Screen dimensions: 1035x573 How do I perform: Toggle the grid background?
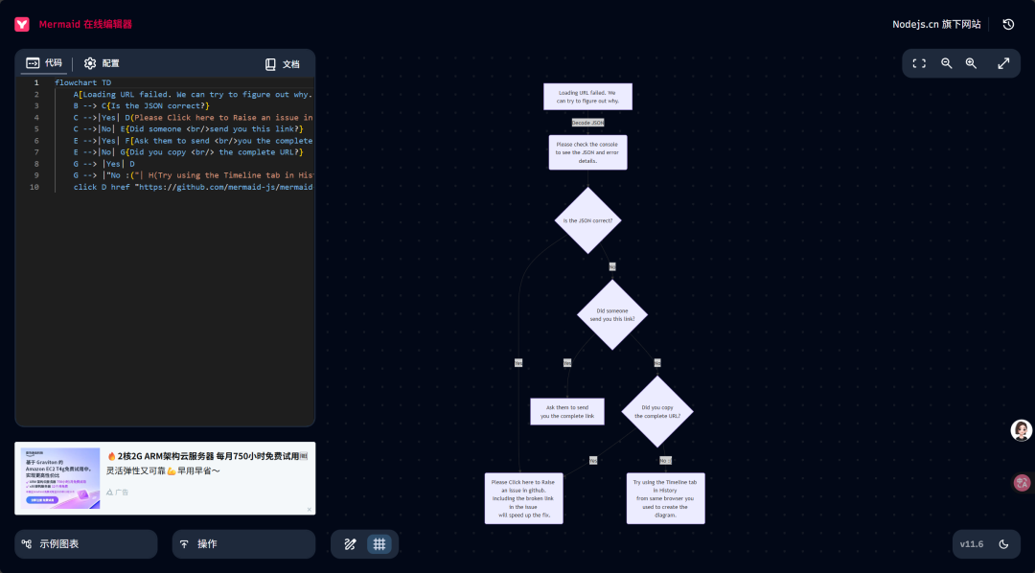pyautogui.click(x=379, y=544)
